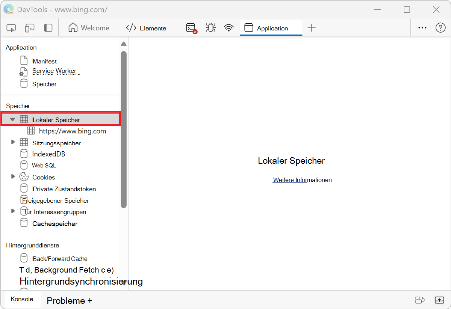The height and width of the screenshot is (309, 451).
Task: Click the Web SQL database icon
Action: click(x=24, y=165)
